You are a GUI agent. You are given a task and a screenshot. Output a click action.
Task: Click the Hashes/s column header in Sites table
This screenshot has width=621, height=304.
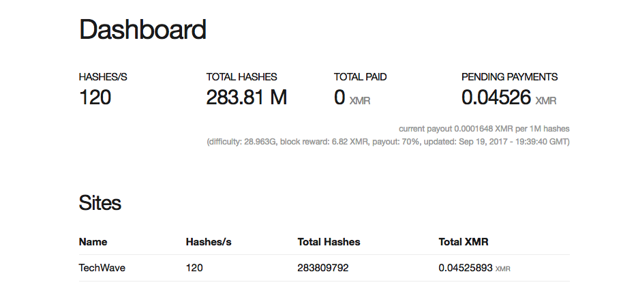click(207, 242)
